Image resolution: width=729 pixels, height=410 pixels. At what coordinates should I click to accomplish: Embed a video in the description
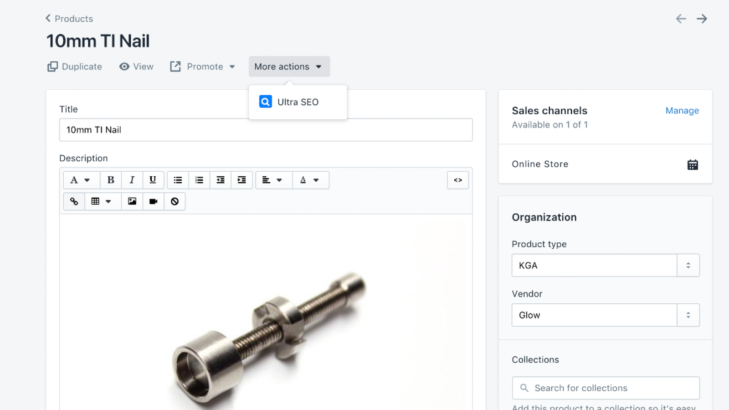[153, 201]
